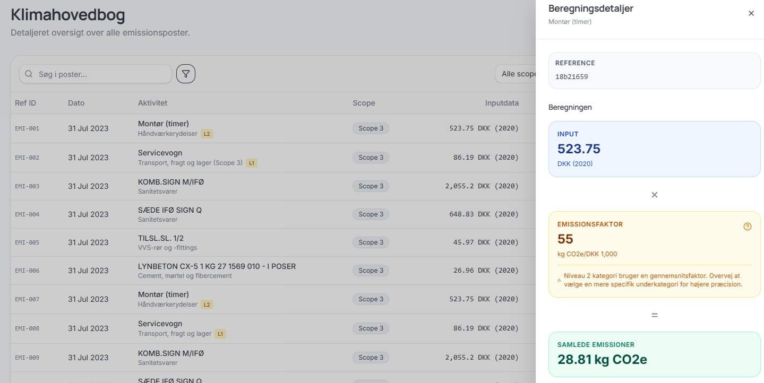The width and height of the screenshot is (764, 383).
Task: Click the date '31 Jul 2023' in row EMI-008
Action: [x=88, y=328]
